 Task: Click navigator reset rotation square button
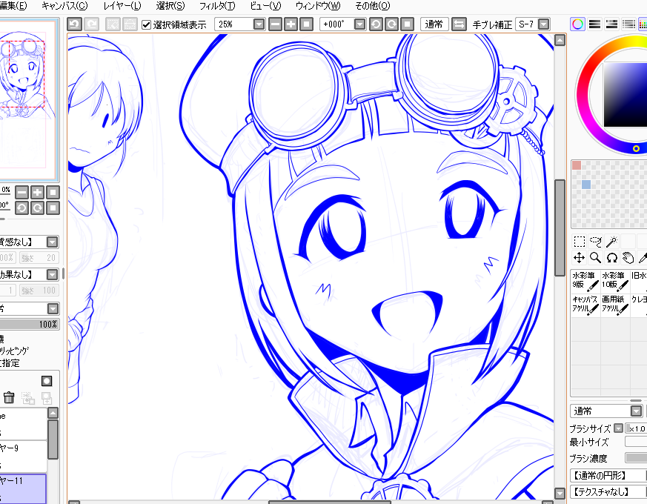click(x=53, y=208)
